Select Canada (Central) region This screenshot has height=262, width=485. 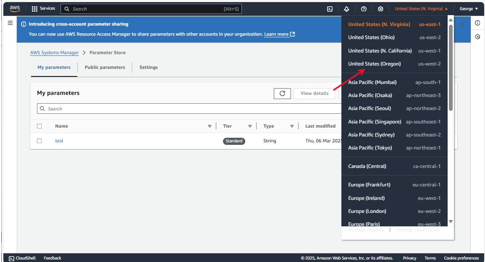click(x=394, y=166)
